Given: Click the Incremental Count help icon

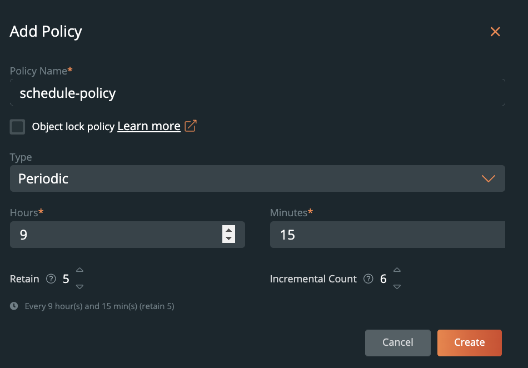Looking at the screenshot, I should [x=368, y=279].
